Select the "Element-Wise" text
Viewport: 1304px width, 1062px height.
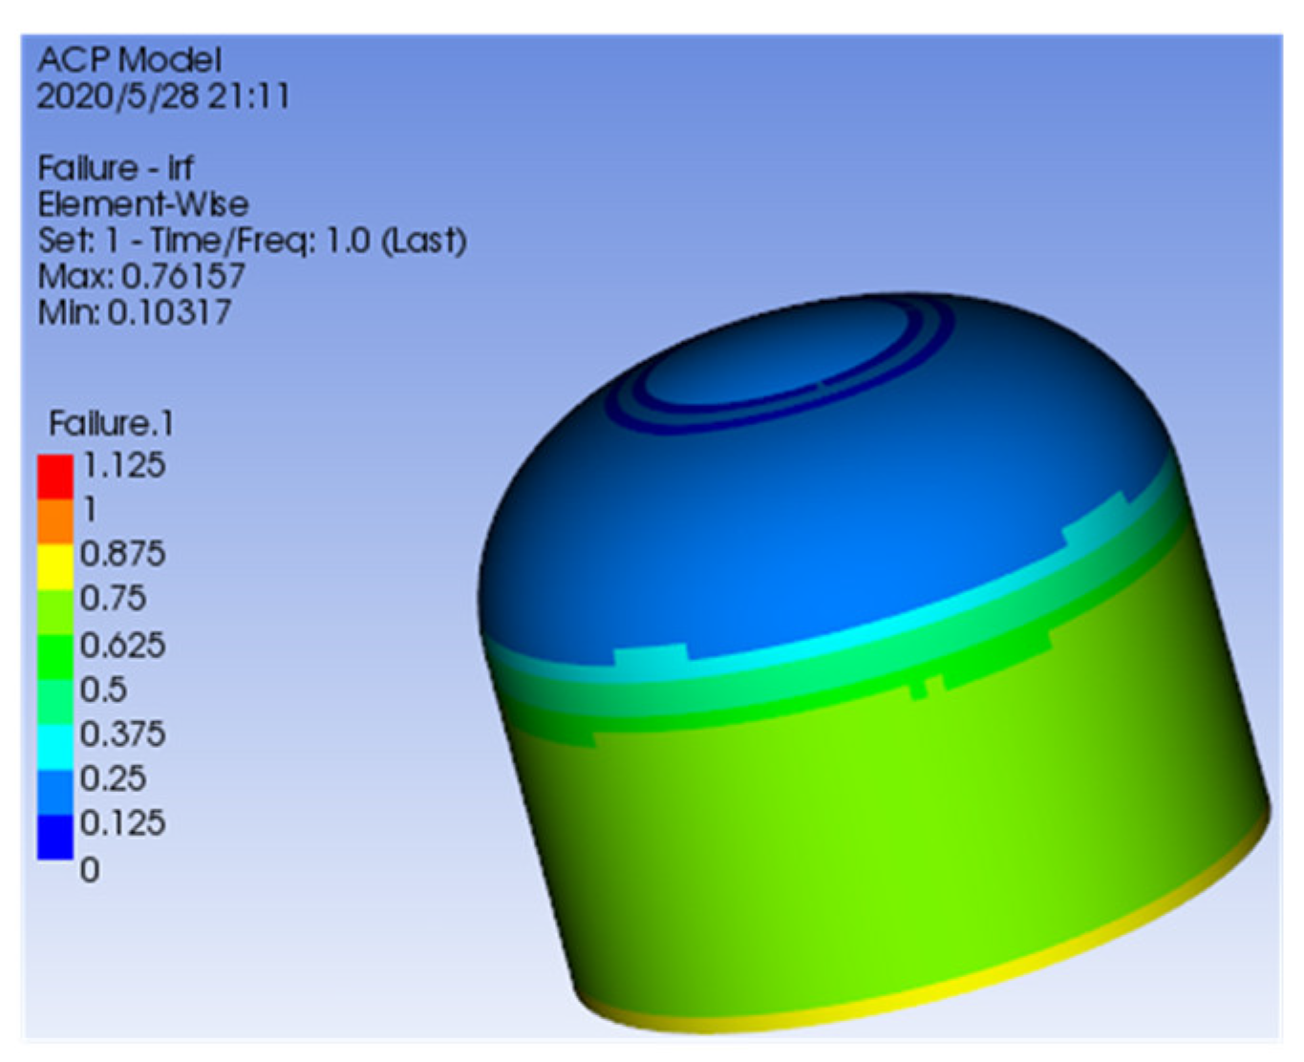pyautogui.click(x=143, y=204)
